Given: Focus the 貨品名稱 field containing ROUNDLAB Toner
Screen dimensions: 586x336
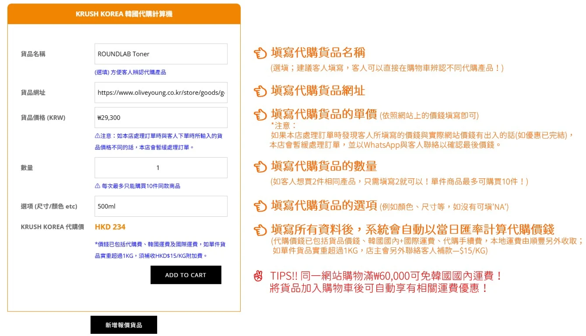Looking at the screenshot, I should [x=161, y=54].
